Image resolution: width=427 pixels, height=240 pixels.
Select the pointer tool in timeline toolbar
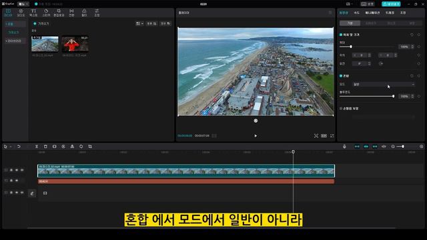5,147
